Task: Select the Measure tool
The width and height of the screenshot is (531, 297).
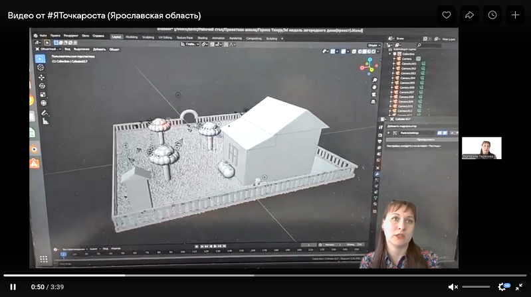Action: 45,121
